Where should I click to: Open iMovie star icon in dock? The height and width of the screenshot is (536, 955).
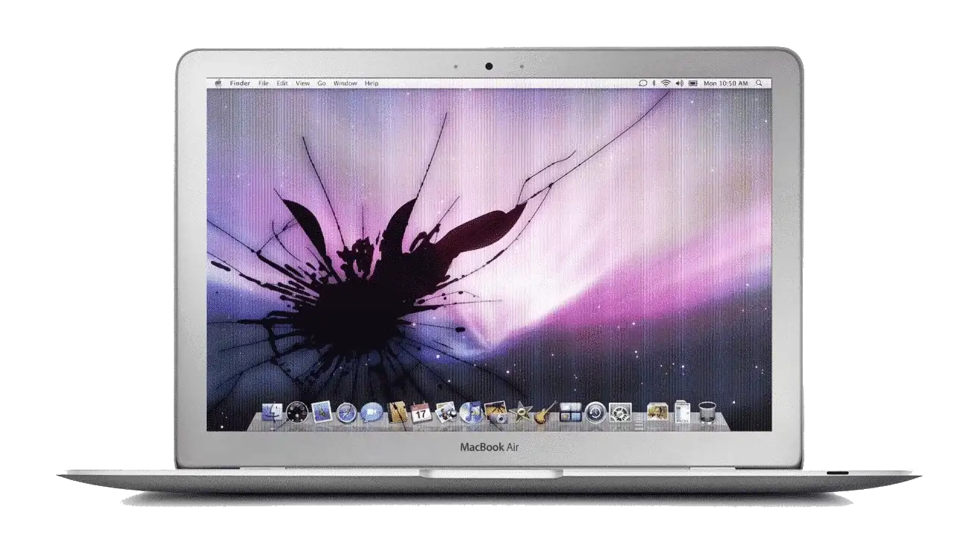coord(520,412)
